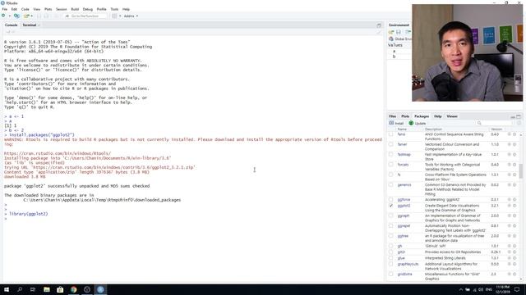The image size is (526, 295).
Task: Open the ggtree package link
Action: click(x=403, y=236)
